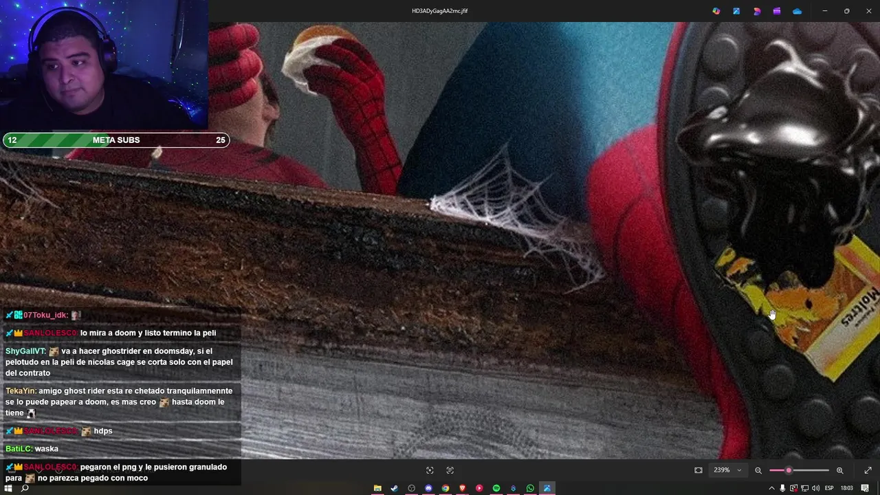This screenshot has width=880, height=495.
Task: Click the Photos gallery icon in title bar
Action: 736,11
